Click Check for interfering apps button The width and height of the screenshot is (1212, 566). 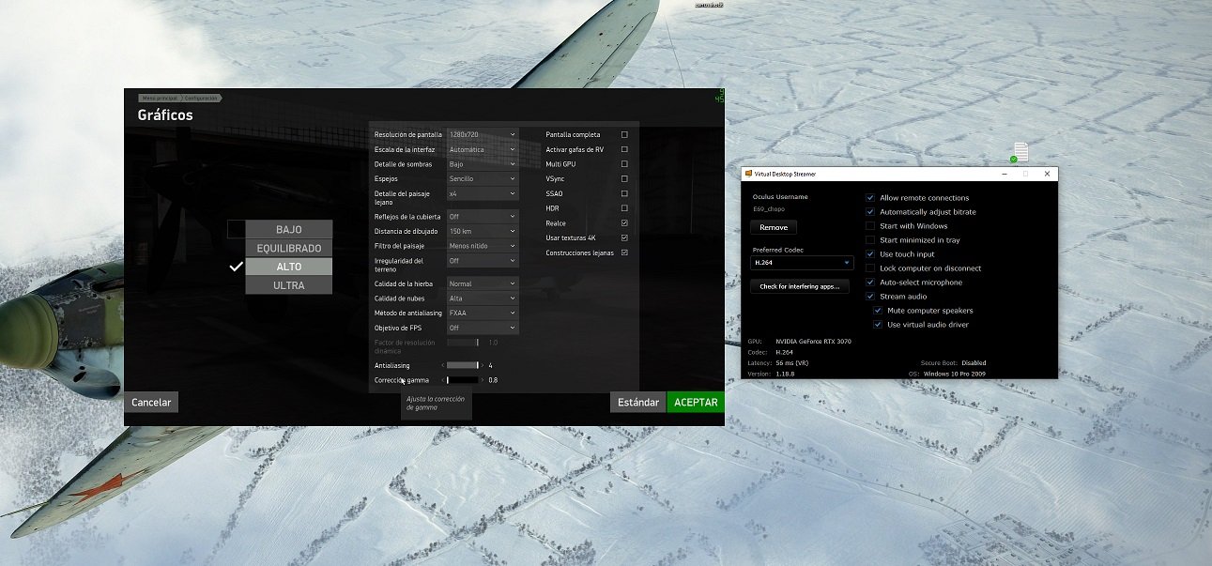click(x=799, y=286)
